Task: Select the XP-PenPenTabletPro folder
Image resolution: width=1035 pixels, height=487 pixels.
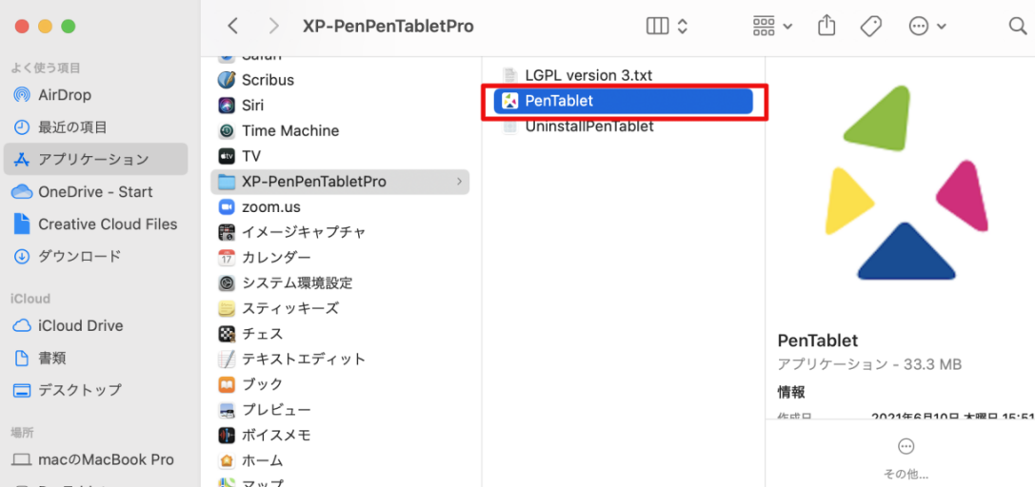Action: click(x=340, y=182)
